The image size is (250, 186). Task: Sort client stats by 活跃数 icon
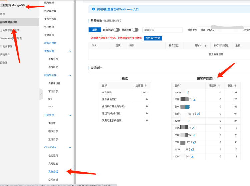(218, 85)
